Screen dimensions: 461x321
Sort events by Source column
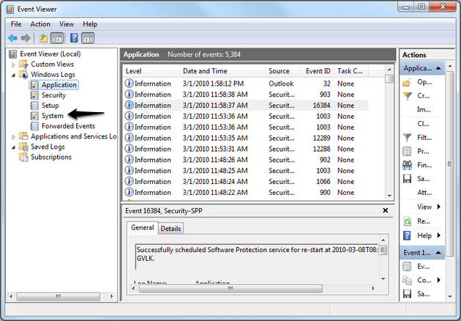(x=282, y=71)
